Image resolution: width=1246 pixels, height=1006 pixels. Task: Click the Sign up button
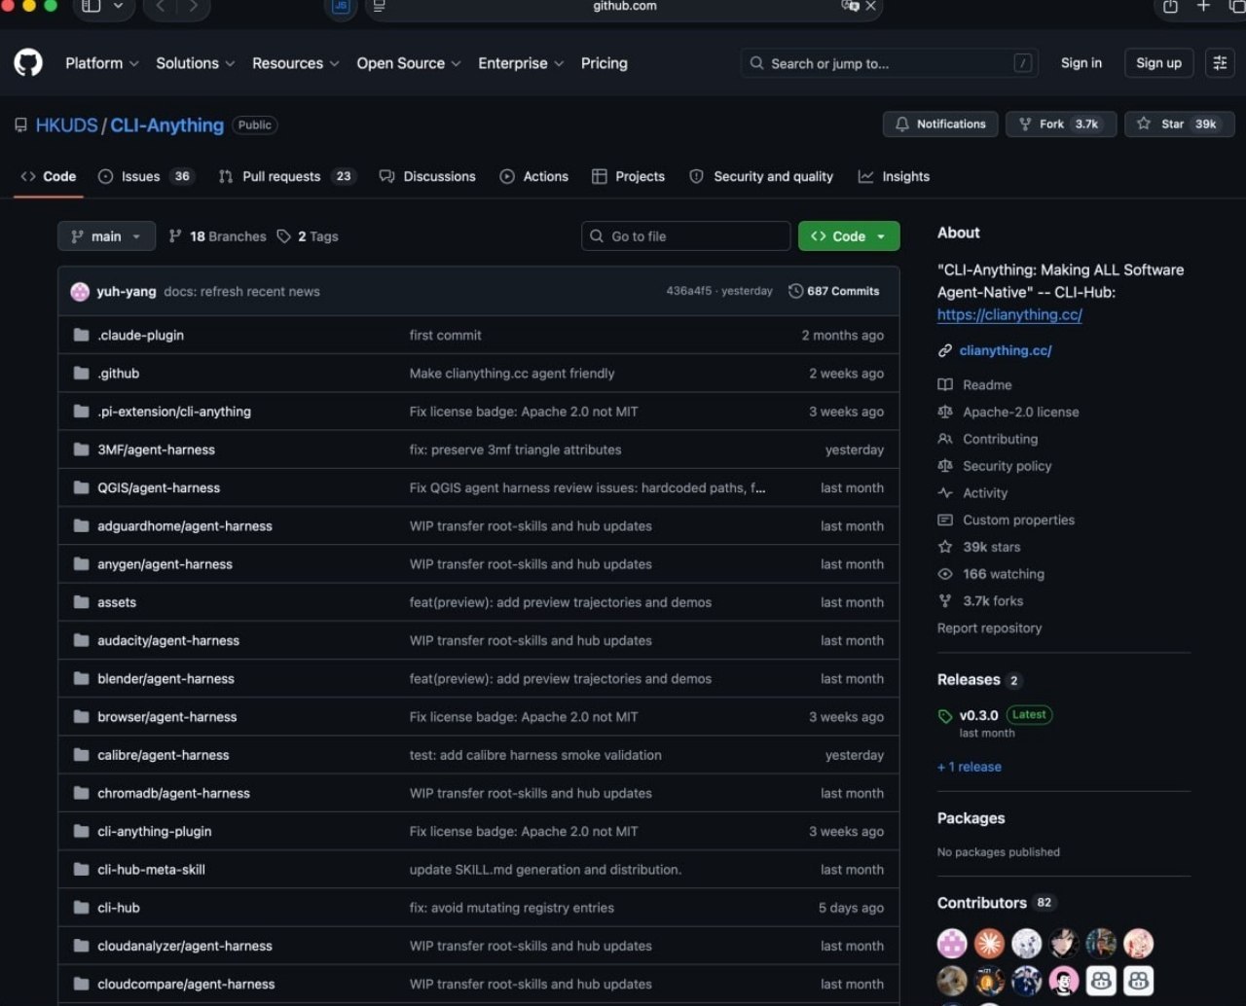1158,63
